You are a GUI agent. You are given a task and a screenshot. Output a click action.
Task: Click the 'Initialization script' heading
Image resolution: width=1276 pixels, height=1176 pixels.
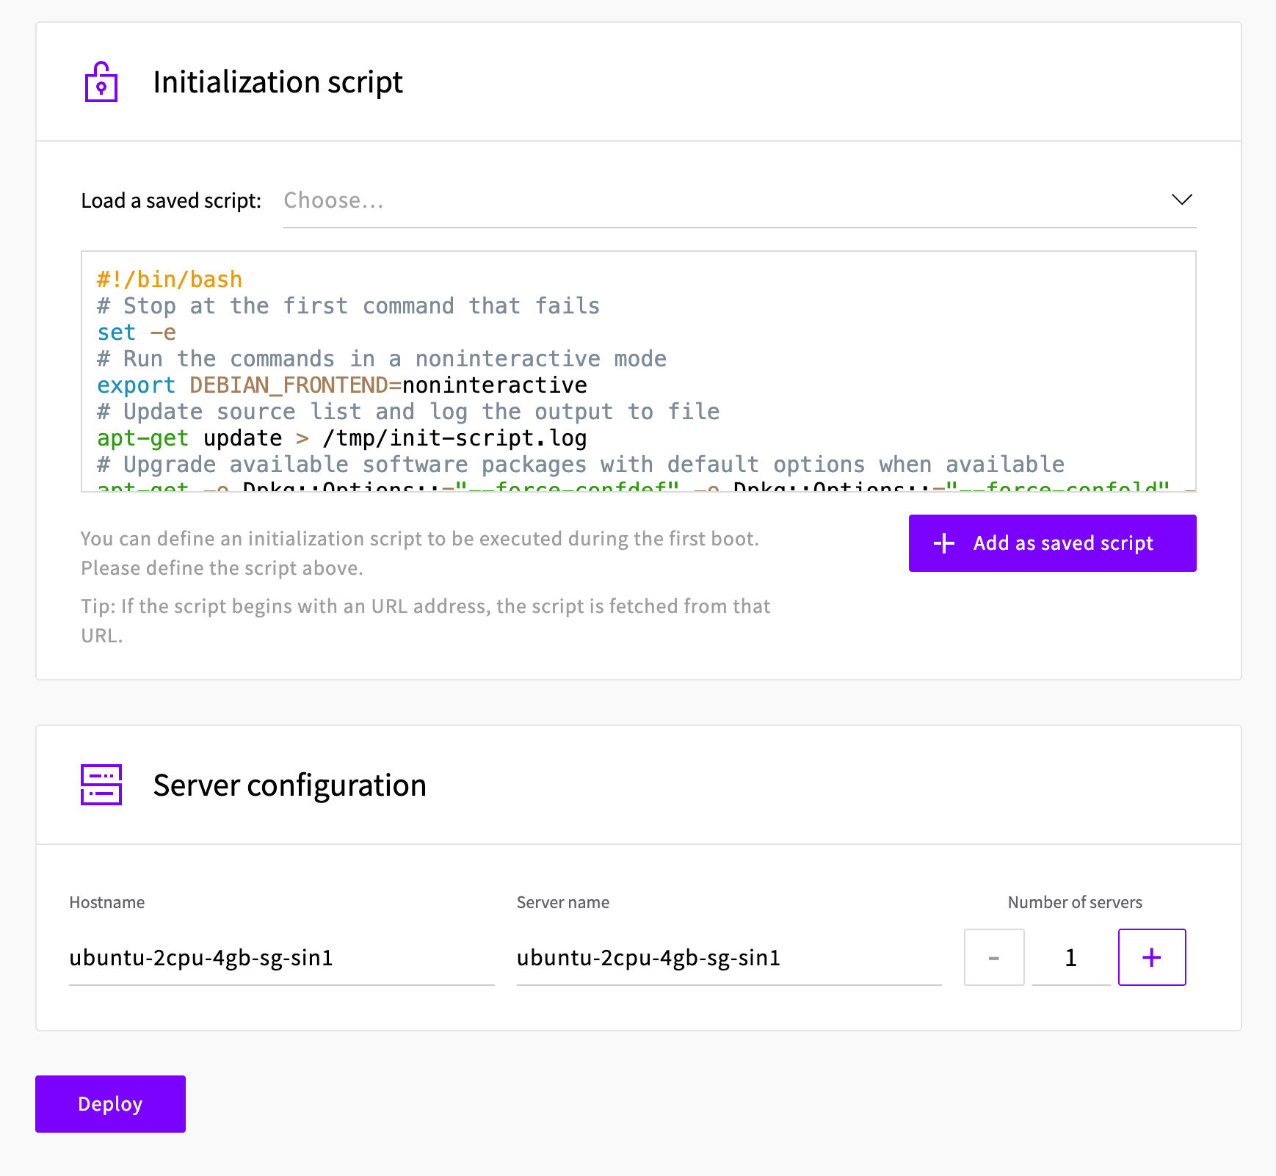(278, 81)
